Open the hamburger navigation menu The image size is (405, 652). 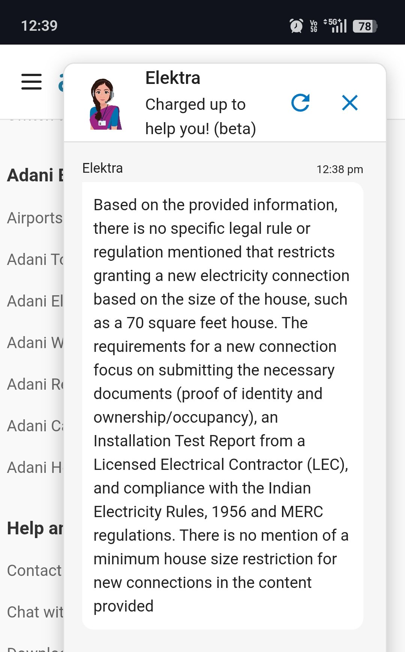click(31, 82)
